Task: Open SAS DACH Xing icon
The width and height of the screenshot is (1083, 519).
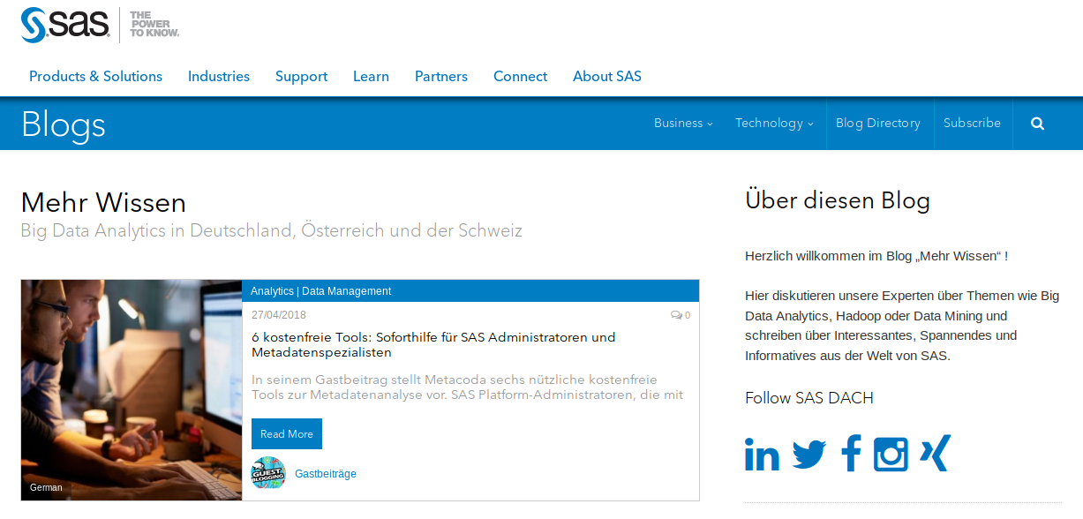Action: point(935,454)
